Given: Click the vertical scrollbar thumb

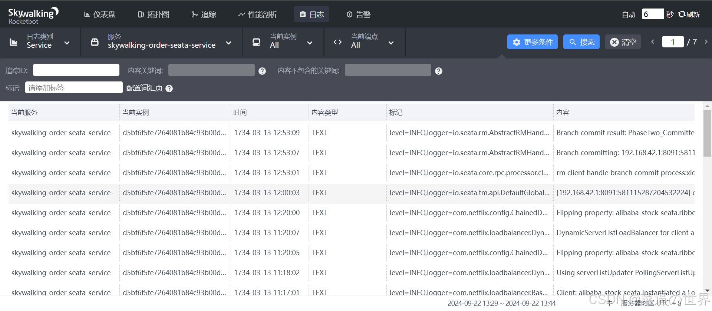Looking at the screenshot, I should click(x=707, y=133).
